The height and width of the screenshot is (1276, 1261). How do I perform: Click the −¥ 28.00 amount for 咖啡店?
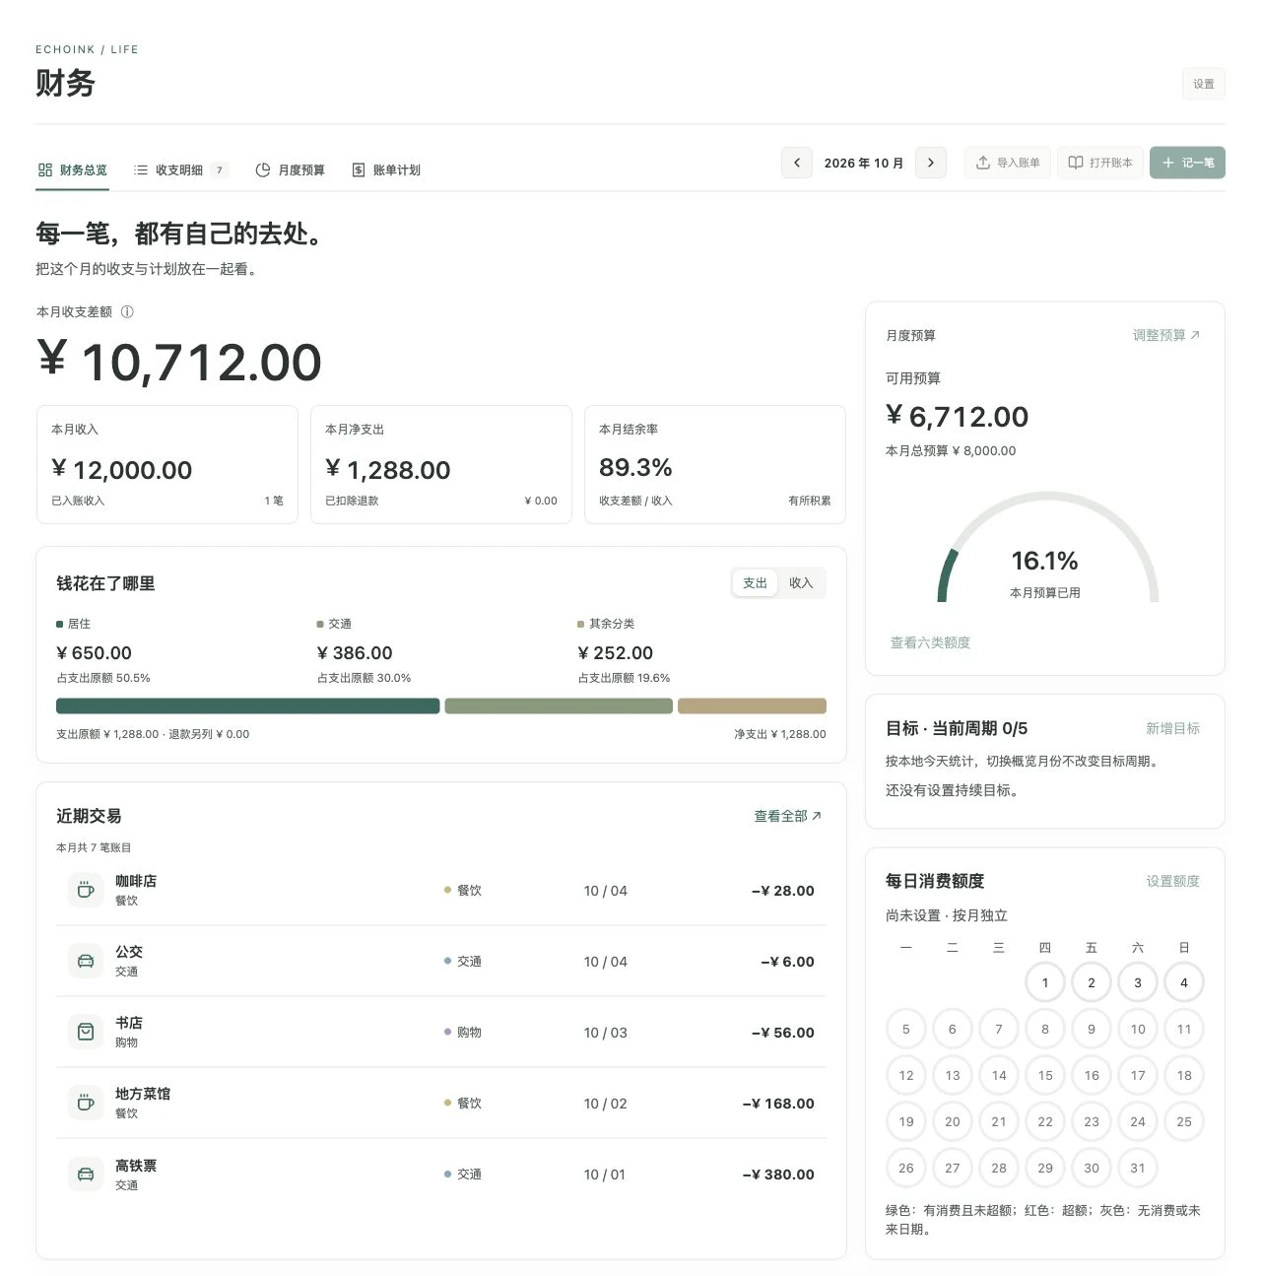(x=783, y=891)
